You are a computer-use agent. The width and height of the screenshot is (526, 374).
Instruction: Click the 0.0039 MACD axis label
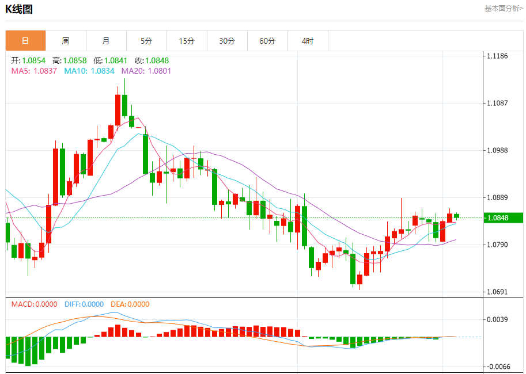click(x=497, y=320)
